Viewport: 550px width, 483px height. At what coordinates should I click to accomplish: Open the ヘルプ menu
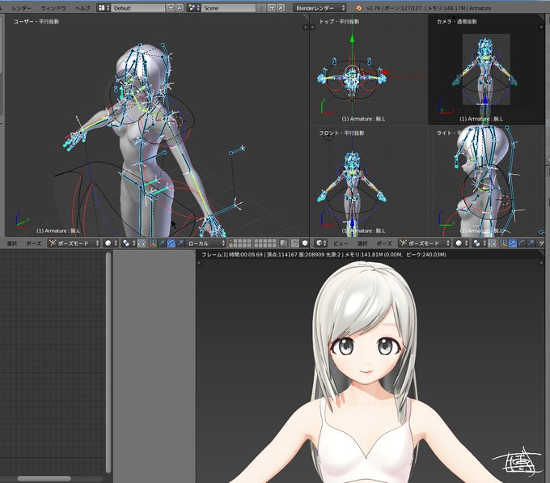[x=82, y=8]
